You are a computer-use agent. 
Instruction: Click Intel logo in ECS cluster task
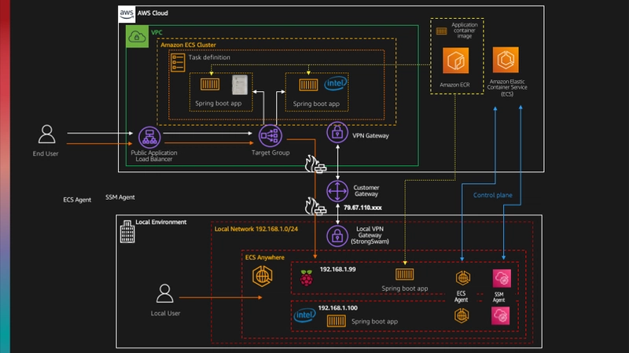pyautogui.click(x=336, y=83)
